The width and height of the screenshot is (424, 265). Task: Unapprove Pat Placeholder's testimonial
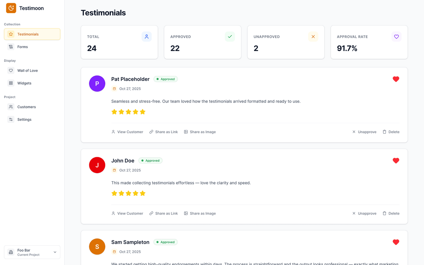tap(364, 132)
